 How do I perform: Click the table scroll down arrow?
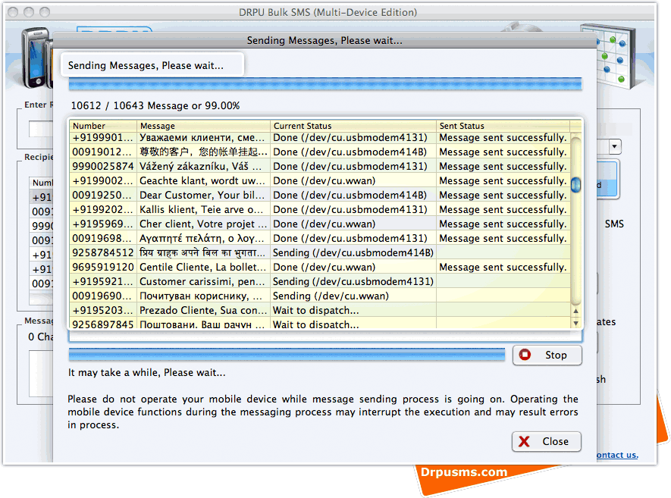click(575, 323)
